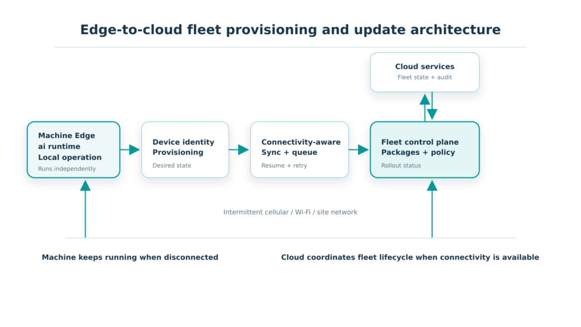Select the Connectivity-aware Sync + queue box

tap(300, 150)
